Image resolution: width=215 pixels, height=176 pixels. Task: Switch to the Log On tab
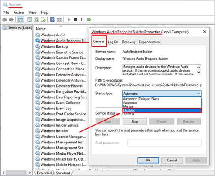coord(113,42)
